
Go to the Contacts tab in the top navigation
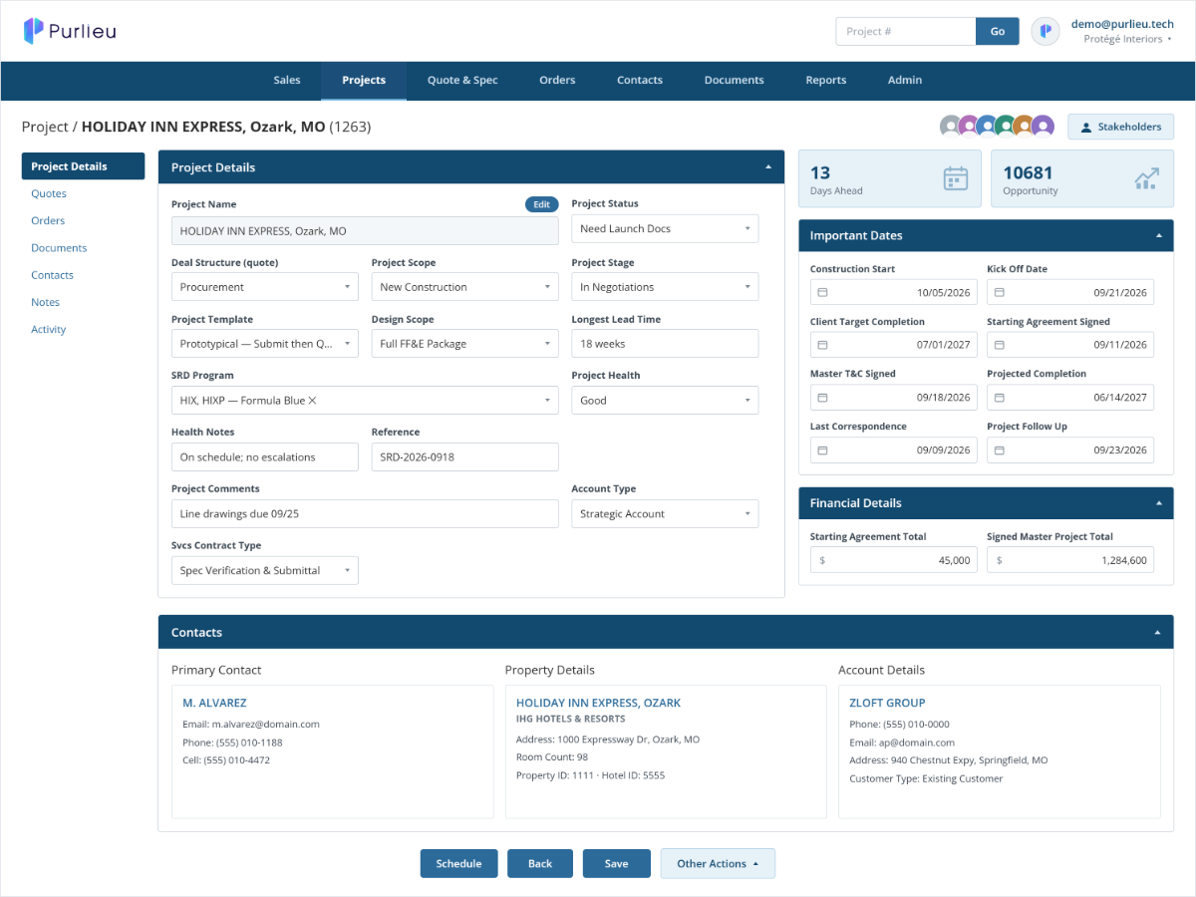[640, 81]
